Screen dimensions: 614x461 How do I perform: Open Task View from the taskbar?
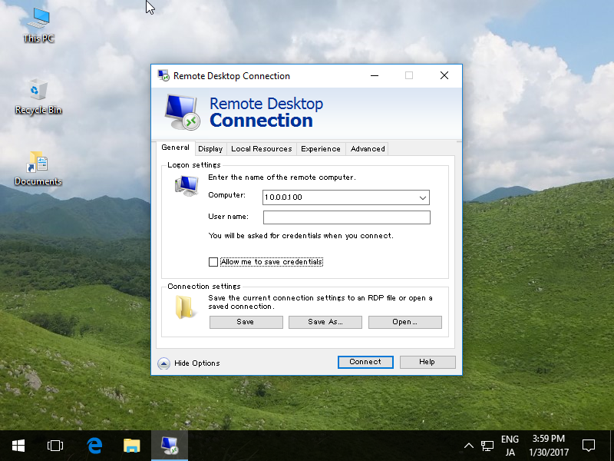[x=54, y=445]
